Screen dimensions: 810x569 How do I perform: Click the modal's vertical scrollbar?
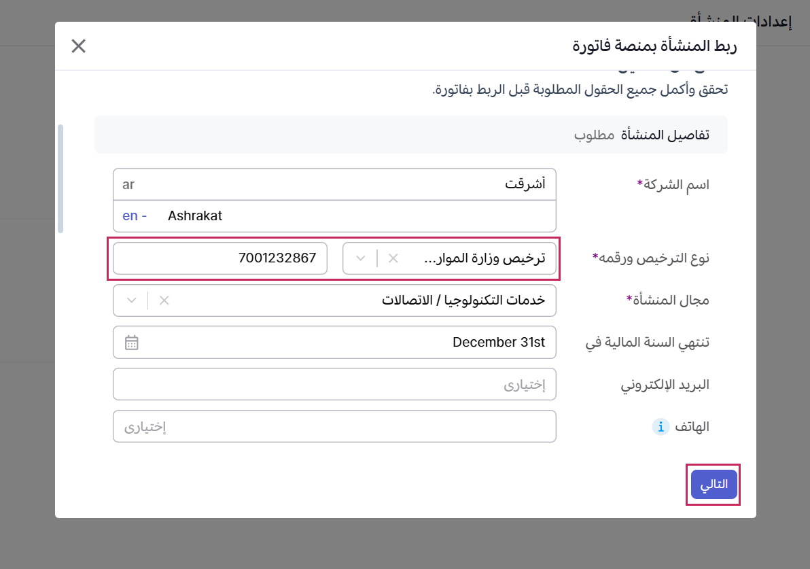(x=60, y=178)
